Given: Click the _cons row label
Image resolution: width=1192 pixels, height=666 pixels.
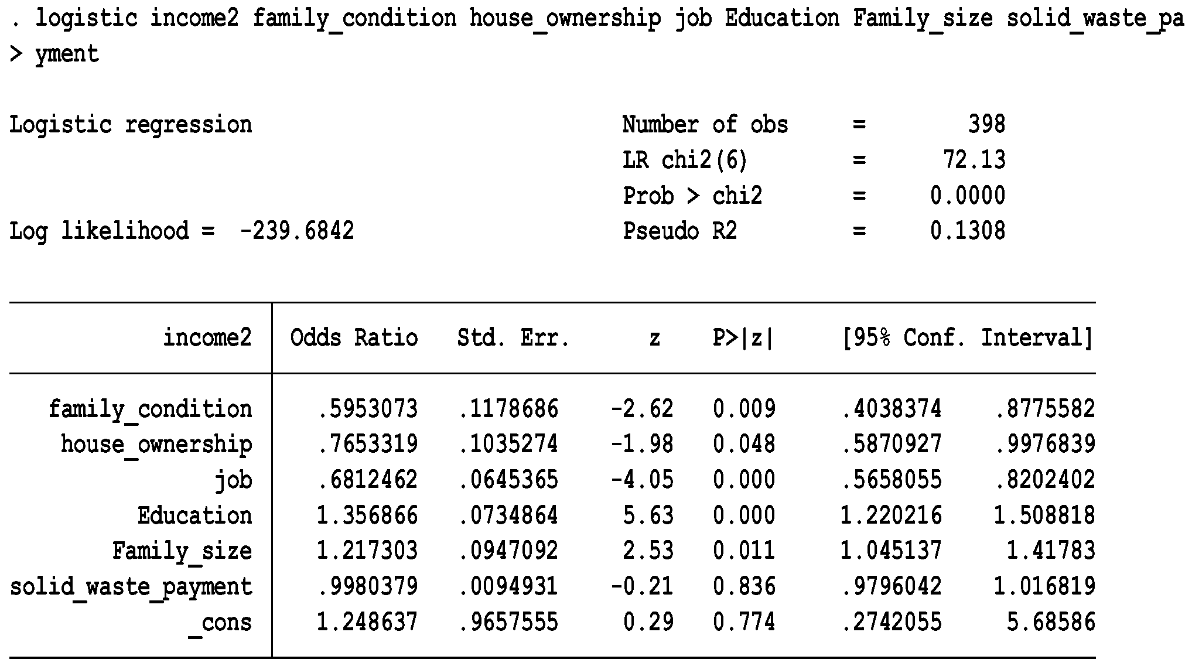Looking at the screenshot, I should coord(220,623).
